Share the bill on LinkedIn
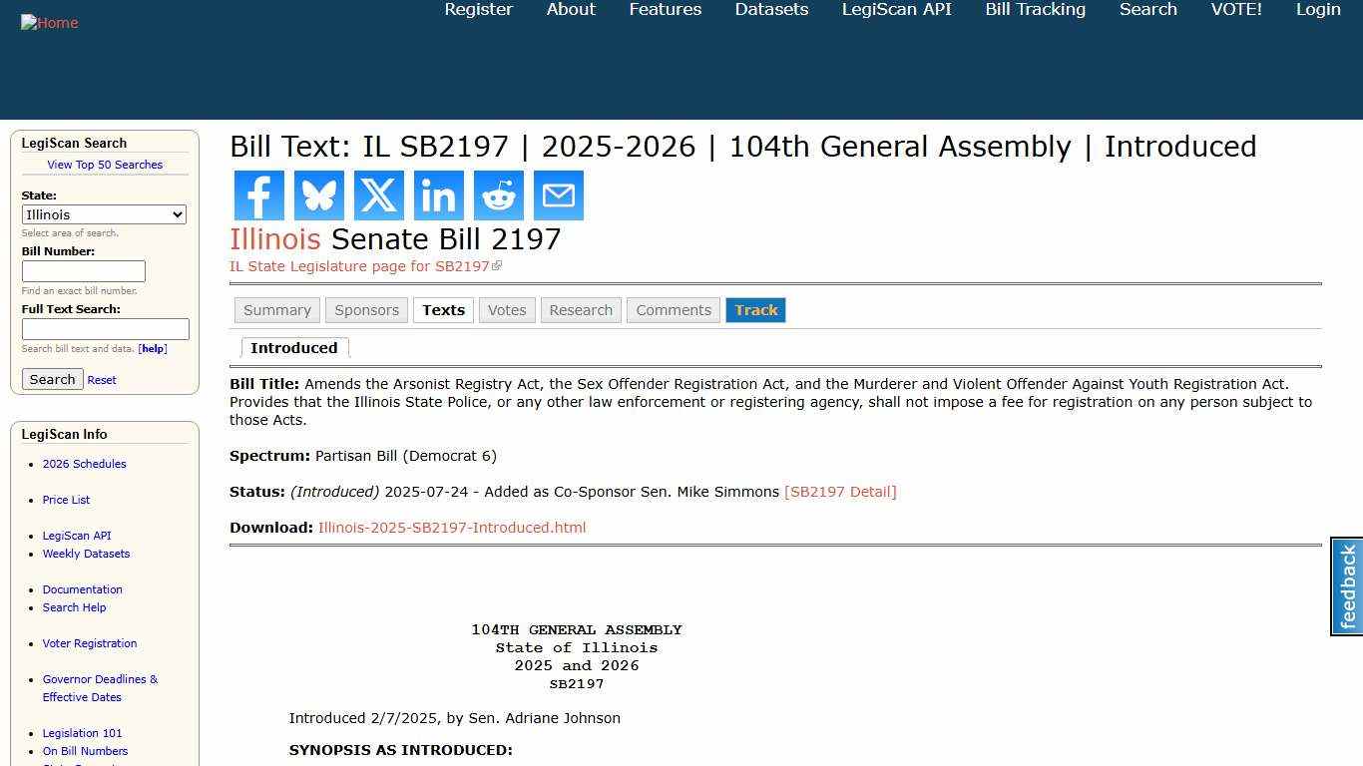The width and height of the screenshot is (1363, 766). [x=438, y=194]
